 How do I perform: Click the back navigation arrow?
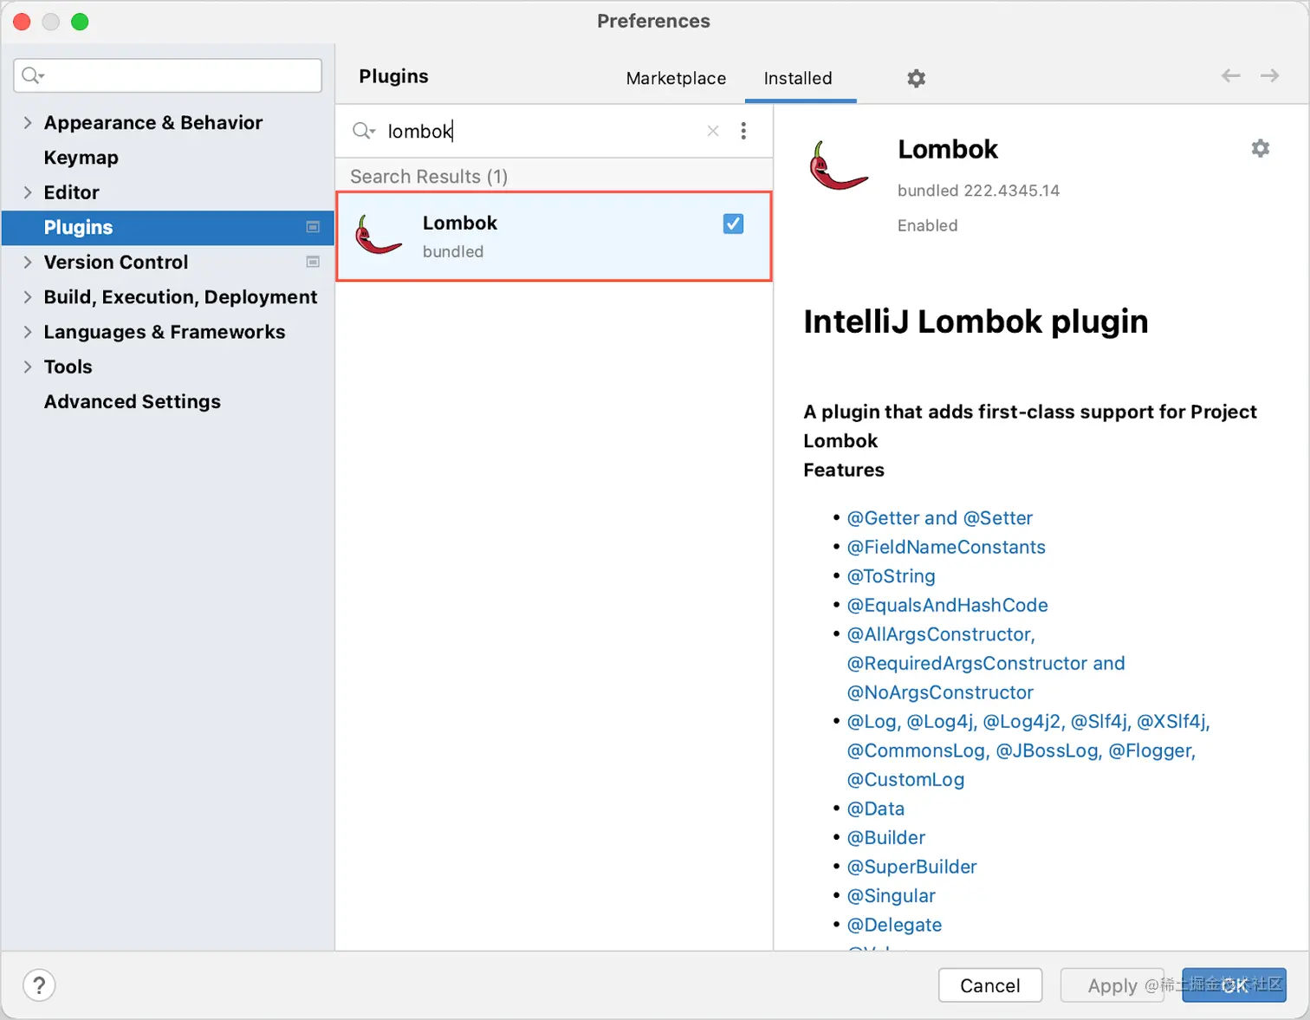1230,76
